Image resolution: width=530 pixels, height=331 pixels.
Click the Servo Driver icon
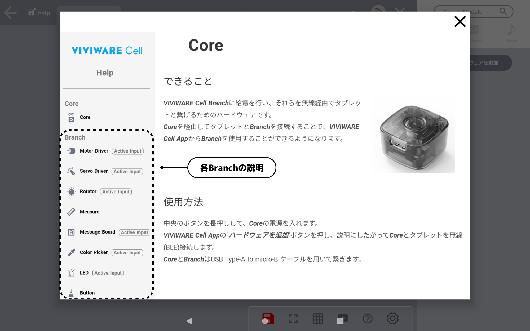pyautogui.click(x=71, y=171)
